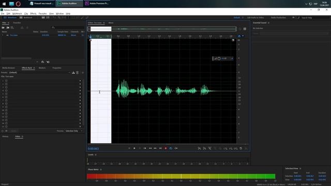Toggle power button of effect slot 3
This screenshot has width=331, height=186.
click(6, 87)
